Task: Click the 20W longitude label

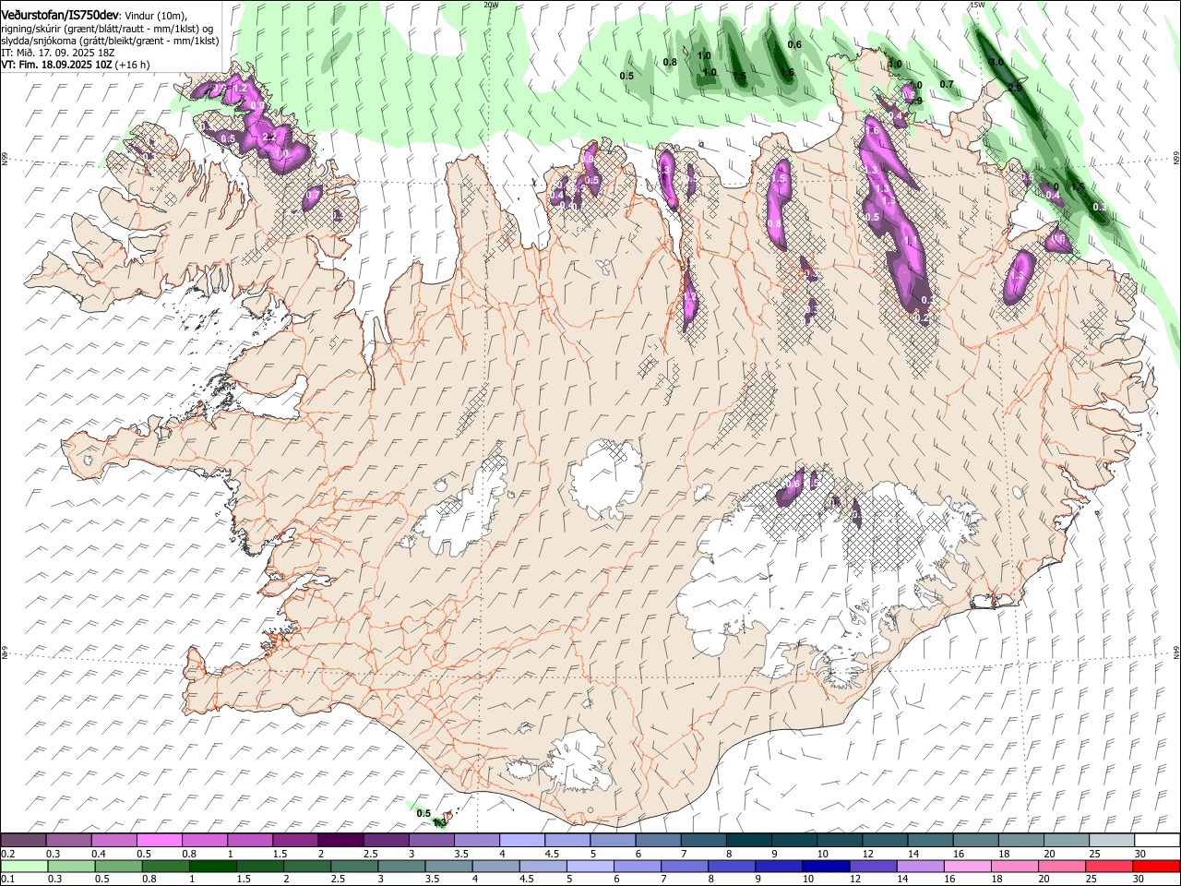Action: coord(491,5)
